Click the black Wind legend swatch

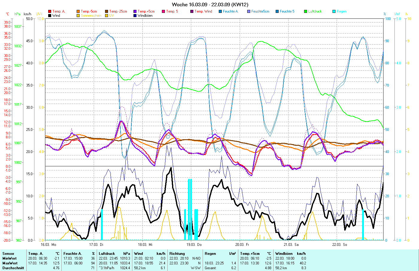click(50, 16)
